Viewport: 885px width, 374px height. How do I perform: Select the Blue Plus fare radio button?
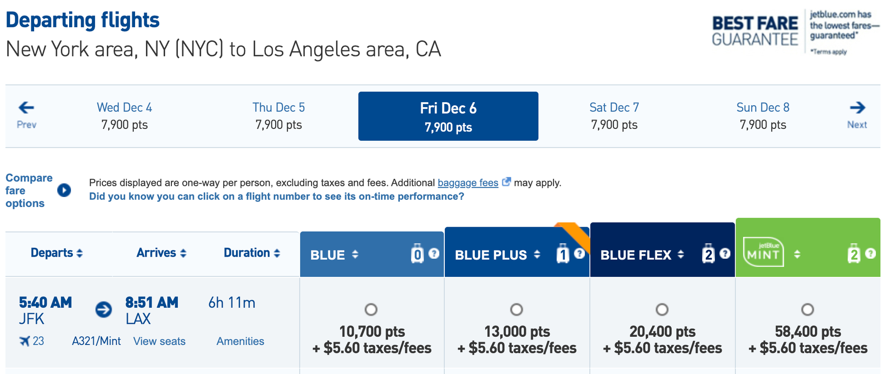click(516, 310)
